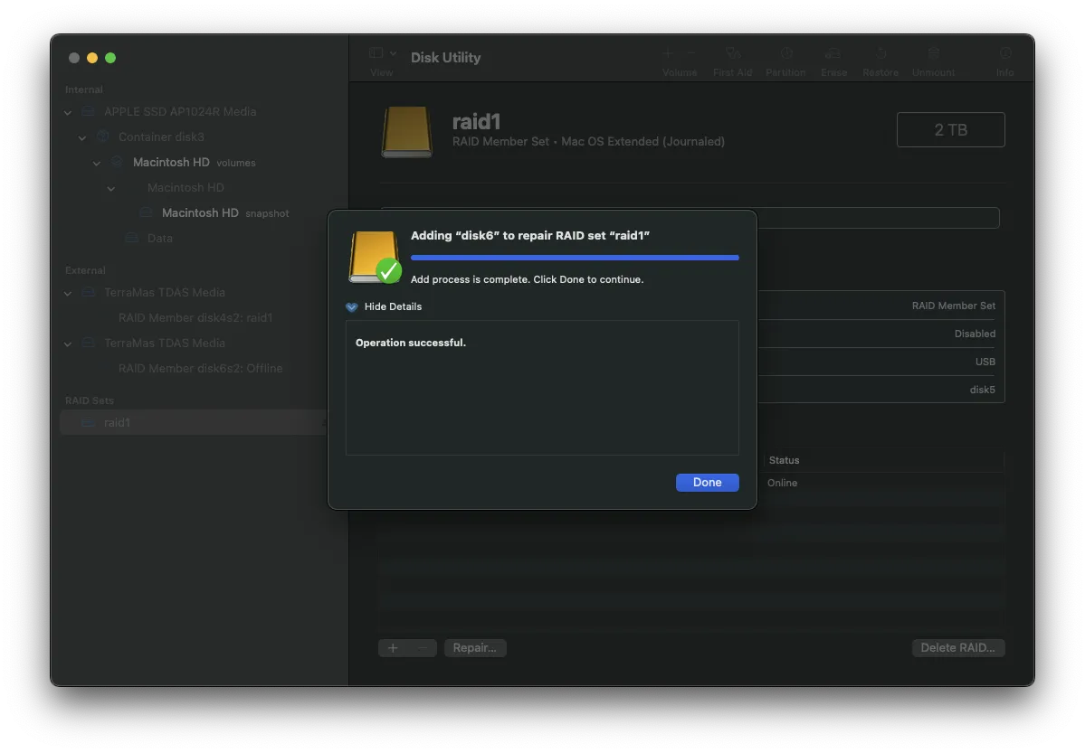Click the large raid1 drive icon in header
This screenshot has height=753, width=1085.
tap(407, 131)
